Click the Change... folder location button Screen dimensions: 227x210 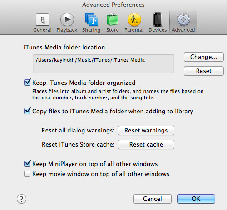point(204,57)
